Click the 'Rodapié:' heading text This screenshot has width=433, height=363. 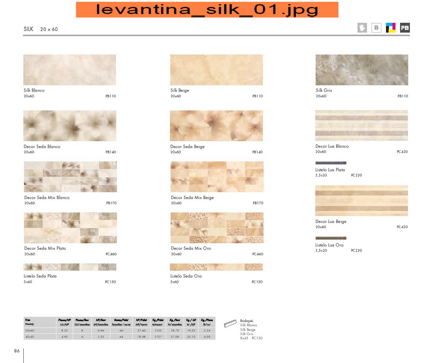pos(247,321)
